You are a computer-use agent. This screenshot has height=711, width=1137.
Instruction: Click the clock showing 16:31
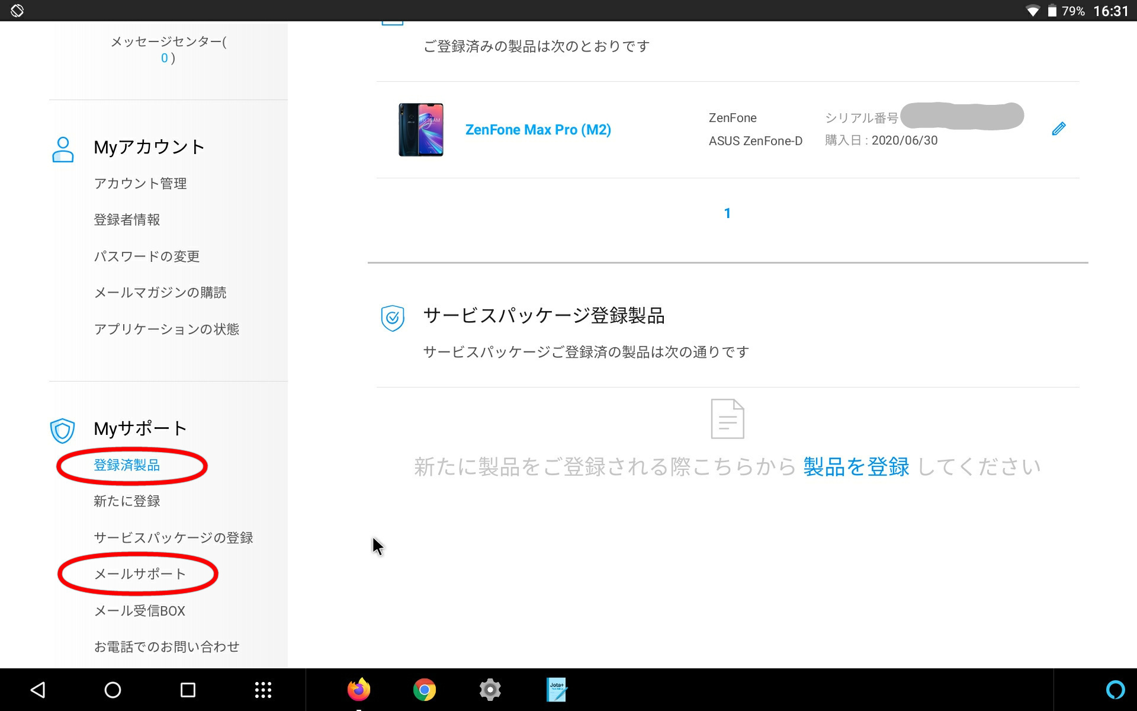pyautogui.click(x=1111, y=11)
